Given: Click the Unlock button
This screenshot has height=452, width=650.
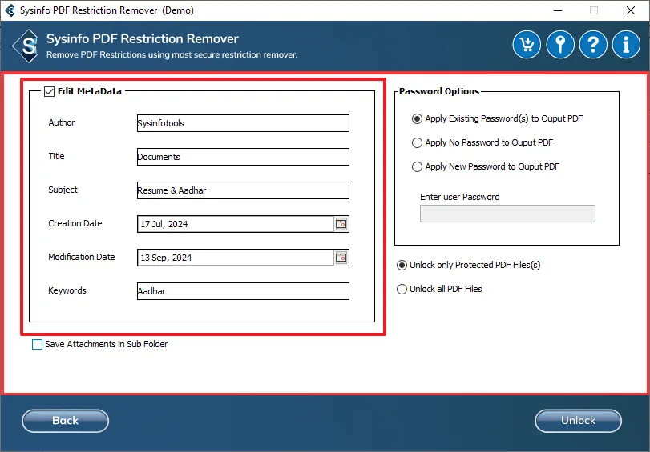Looking at the screenshot, I should pos(578,421).
